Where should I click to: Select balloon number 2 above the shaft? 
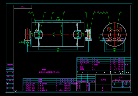click(x=64, y=11)
